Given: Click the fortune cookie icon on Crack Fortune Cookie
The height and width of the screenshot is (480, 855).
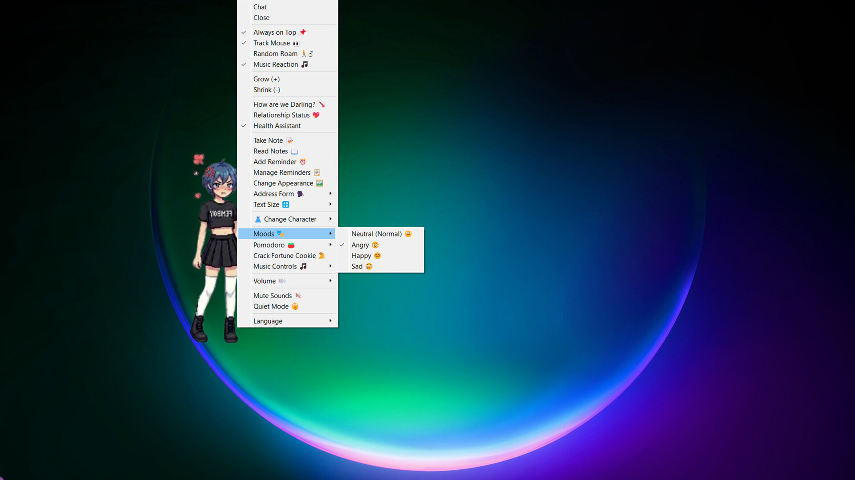Looking at the screenshot, I should tap(321, 256).
